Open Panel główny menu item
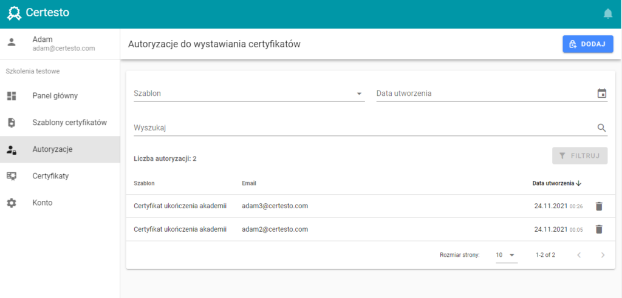Viewport: 622px width, 298px height. click(60, 96)
